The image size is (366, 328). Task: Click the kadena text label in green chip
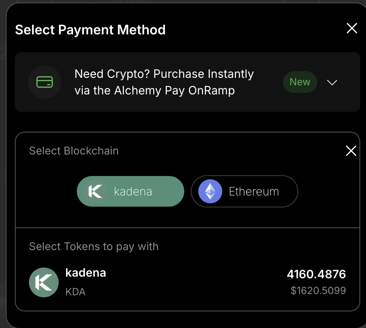click(133, 192)
